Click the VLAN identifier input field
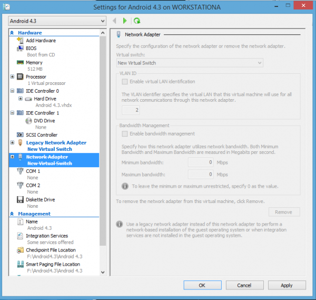This screenshot has height=300, width=316. (x=131, y=110)
